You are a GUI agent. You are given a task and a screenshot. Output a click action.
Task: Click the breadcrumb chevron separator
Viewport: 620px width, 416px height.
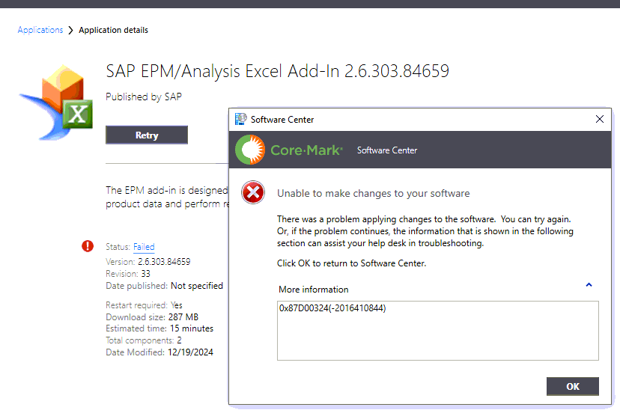tap(71, 31)
